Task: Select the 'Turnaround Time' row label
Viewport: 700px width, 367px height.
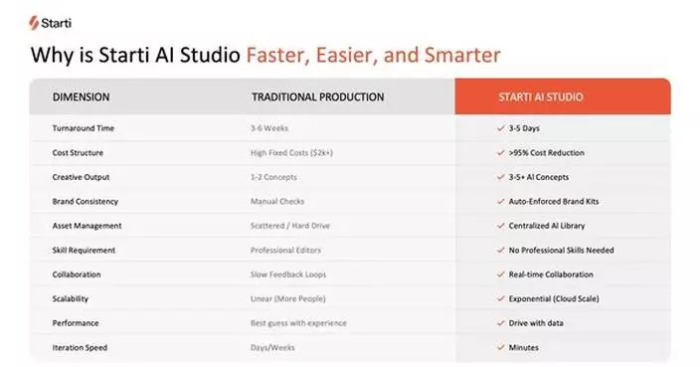Action: [x=84, y=128]
